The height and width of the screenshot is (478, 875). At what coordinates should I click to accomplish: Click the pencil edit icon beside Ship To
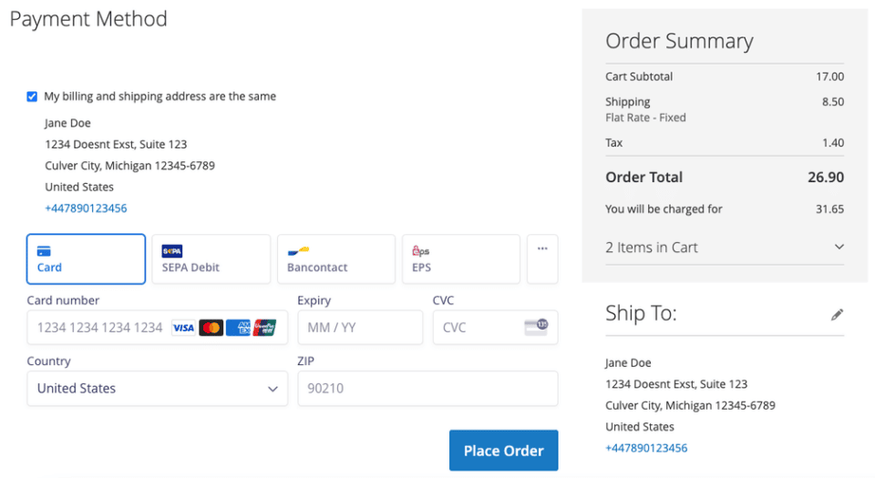coord(838,314)
